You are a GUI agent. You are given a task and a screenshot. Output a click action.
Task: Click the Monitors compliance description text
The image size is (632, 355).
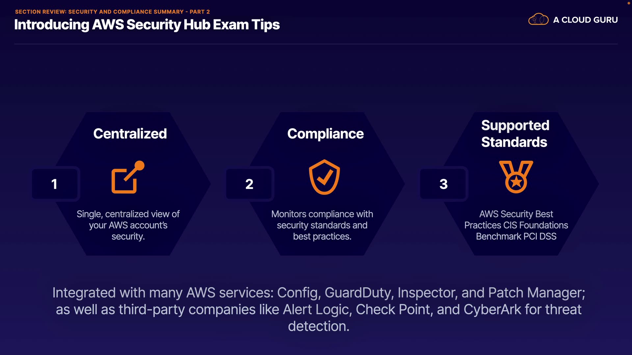322,225
